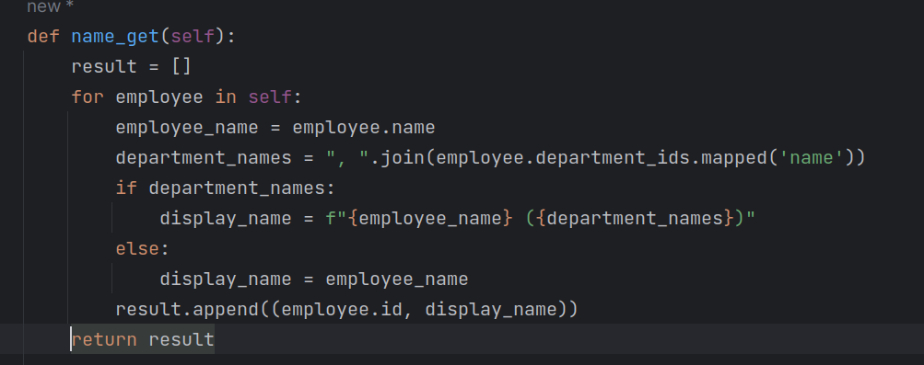Click 'employee_name = employee.name' line
This screenshot has width=924, height=365.
pyautogui.click(x=275, y=128)
